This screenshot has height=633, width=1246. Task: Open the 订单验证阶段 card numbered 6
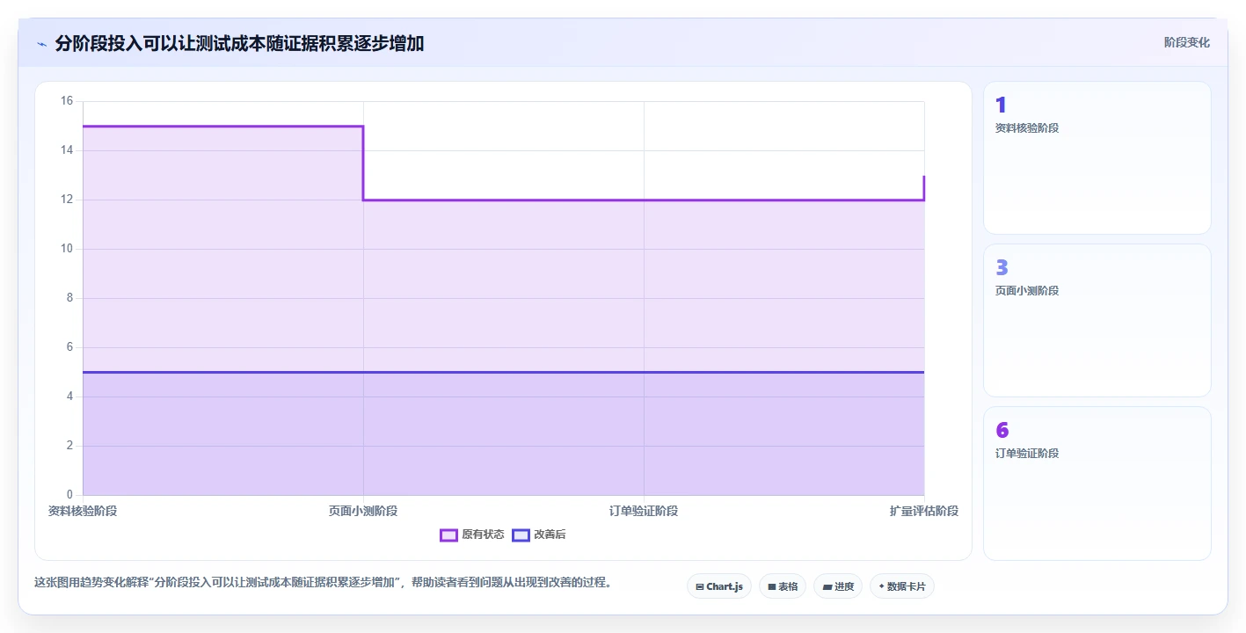click(x=1097, y=484)
